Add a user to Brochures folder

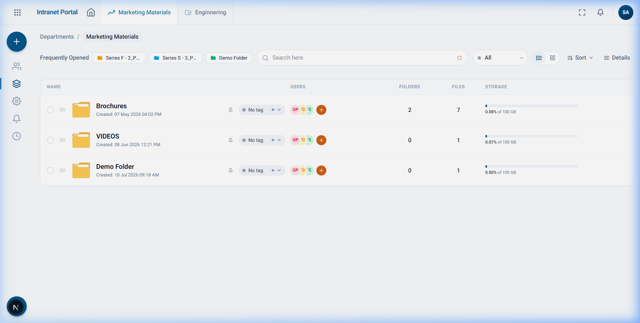tap(321, 110)
